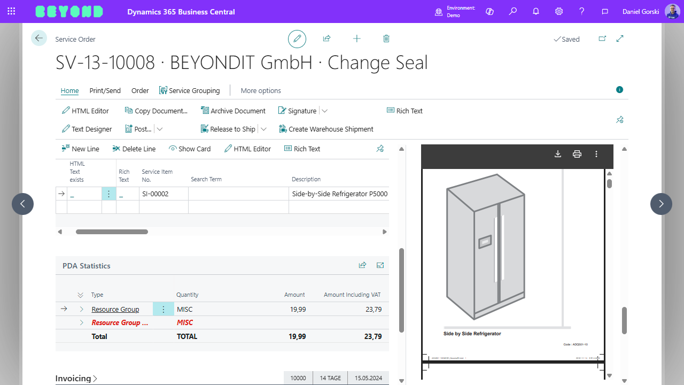Click the horizontal scrollbar of service lines
The image size is (684, 385).
[x=112, y=232]
